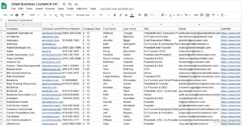Check the cloud document status icon
The height and width of the screenshot is (126, 242).
[x=76, y=4]
